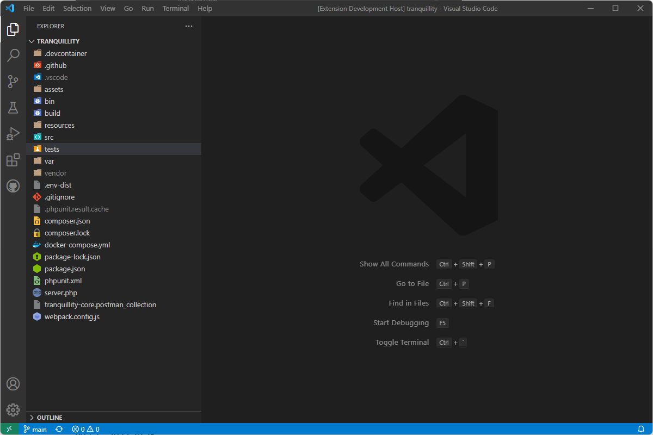Click the Explorer more actions ellipsis
Viewport: 653px width, 435px height.
tap(189, 26)
